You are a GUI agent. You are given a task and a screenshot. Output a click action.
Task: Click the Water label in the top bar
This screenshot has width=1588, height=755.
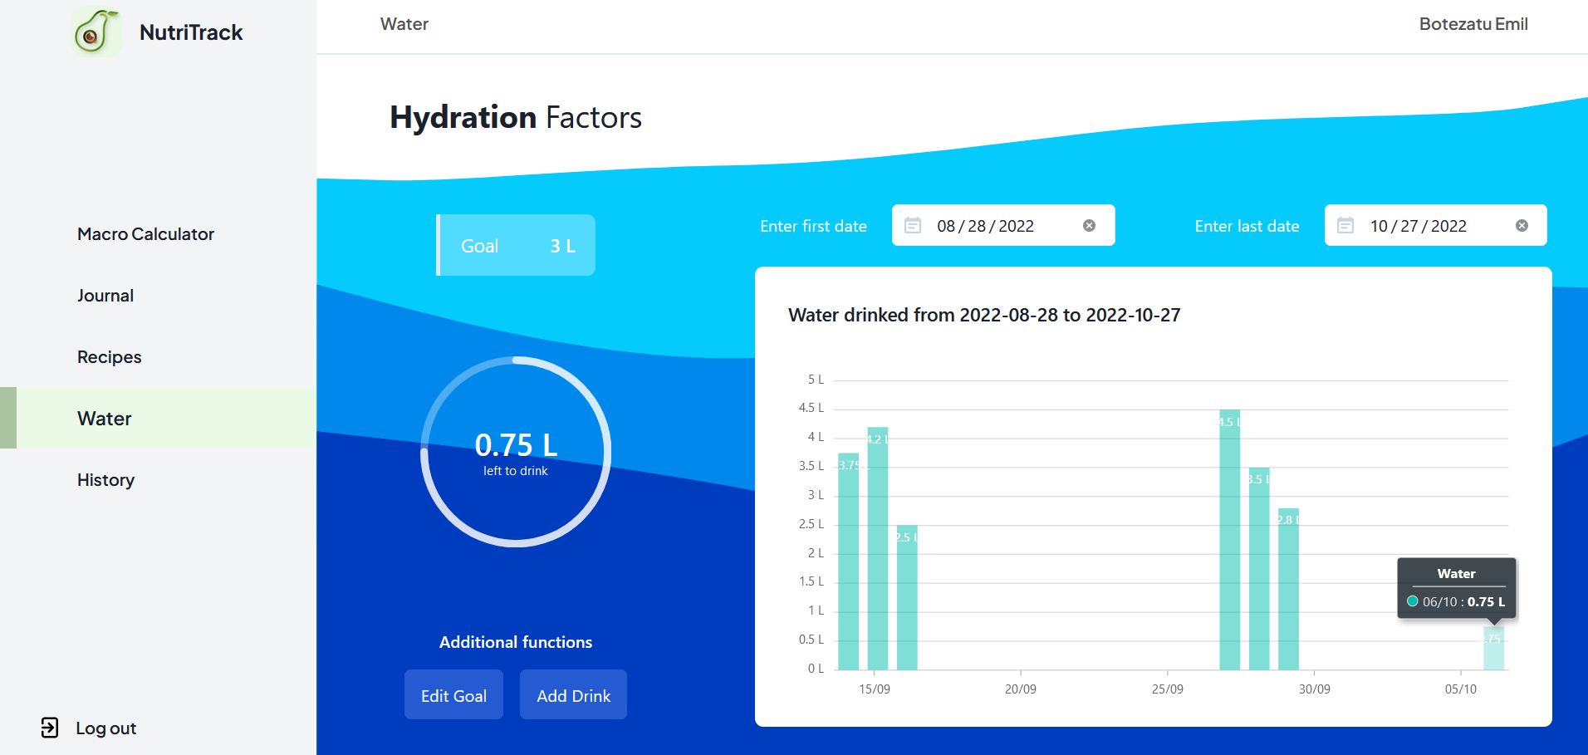404,24
